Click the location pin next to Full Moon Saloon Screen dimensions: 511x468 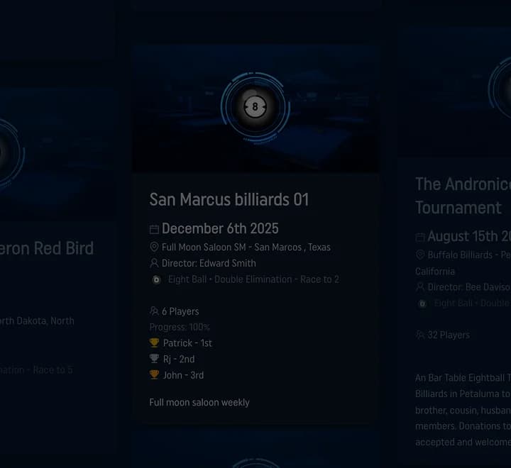(x=154, y=247)
